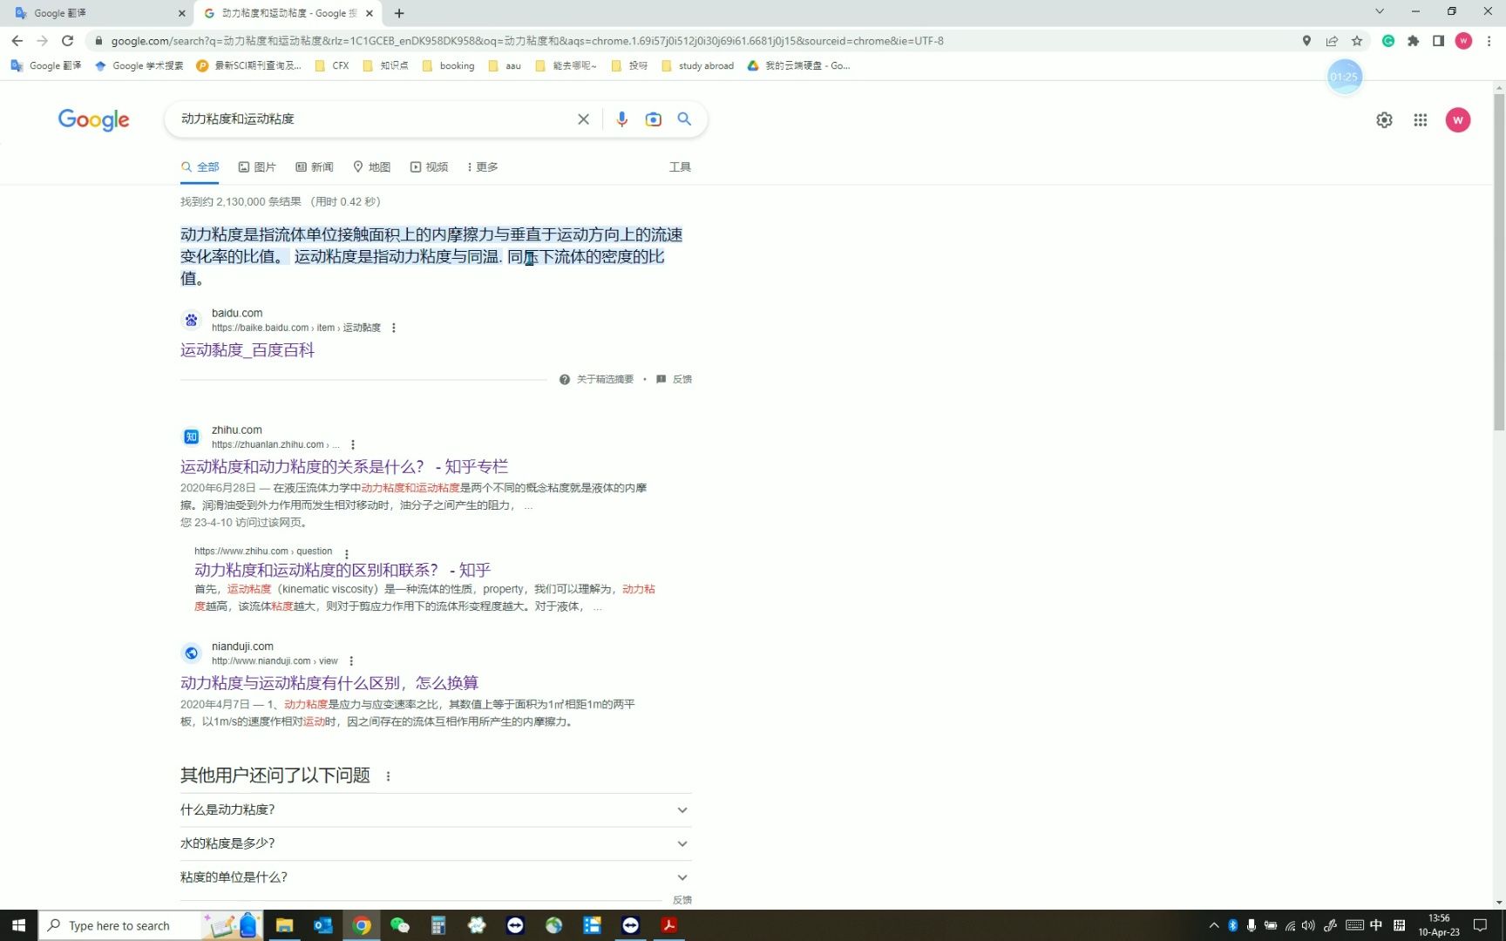Click the Windows taskbar search box
This screenshot has height=941, width=1506.
pyautogui.click(x=119, y=925)
